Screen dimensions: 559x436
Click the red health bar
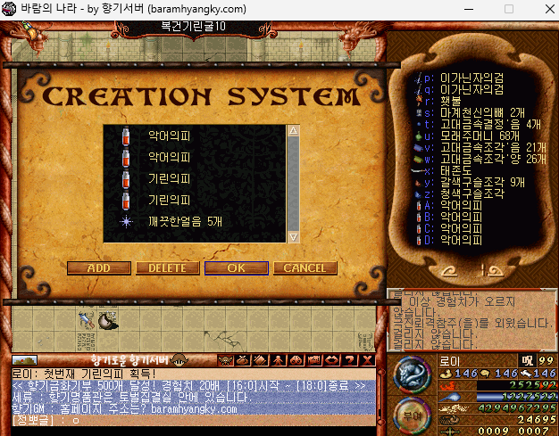516,385
